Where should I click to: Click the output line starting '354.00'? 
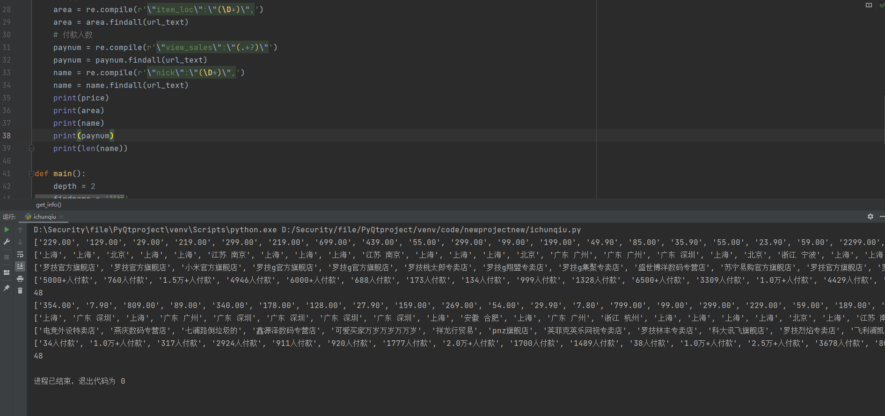459,305
